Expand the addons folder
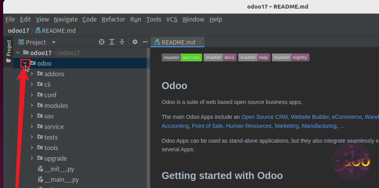The width and height of the screenshot is (379, 188). [32, 73]
